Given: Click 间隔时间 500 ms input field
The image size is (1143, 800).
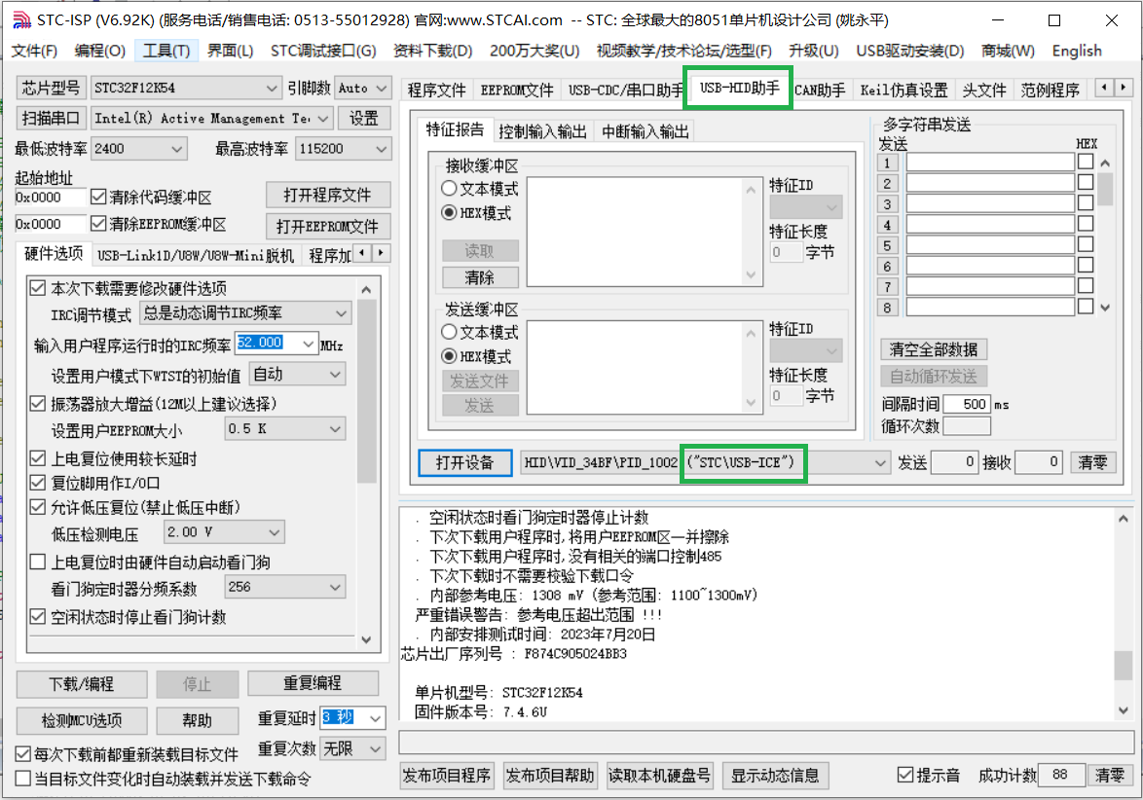Looking at the screenshot, I should 967,404.
